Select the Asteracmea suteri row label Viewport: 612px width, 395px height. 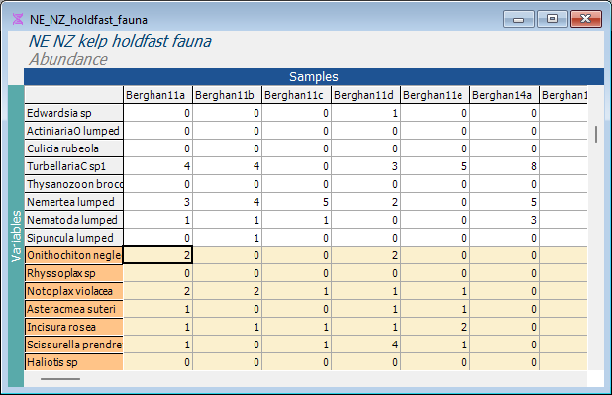(x=73, y=309)
